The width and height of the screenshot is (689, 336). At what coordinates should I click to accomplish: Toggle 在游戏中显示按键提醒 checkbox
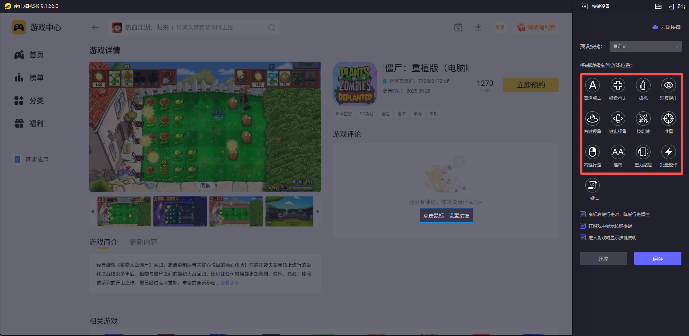pyautogui.click(x=583, y=226)
